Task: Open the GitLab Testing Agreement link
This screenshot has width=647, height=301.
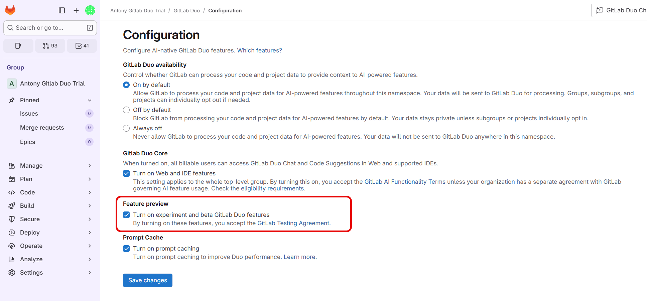Action: pos(293,223)
